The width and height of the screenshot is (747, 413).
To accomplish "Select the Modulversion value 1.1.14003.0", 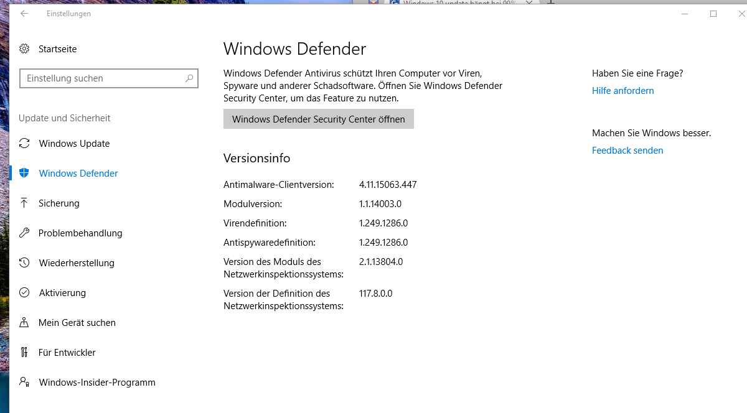I will point(380,204).
